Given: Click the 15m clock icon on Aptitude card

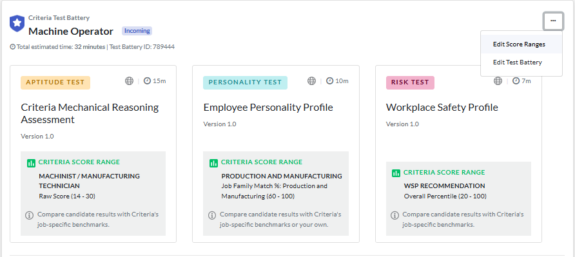Looking at the screenshot, I should 147,81.
